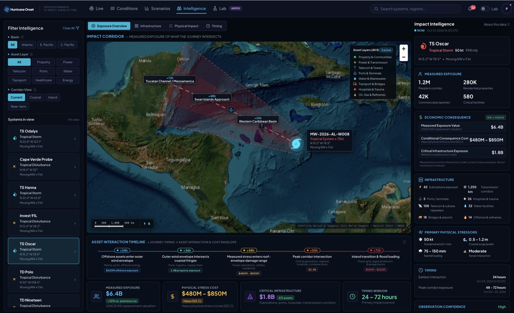
Task: Open the Timing sub-tab
Action: click(214, 26)
